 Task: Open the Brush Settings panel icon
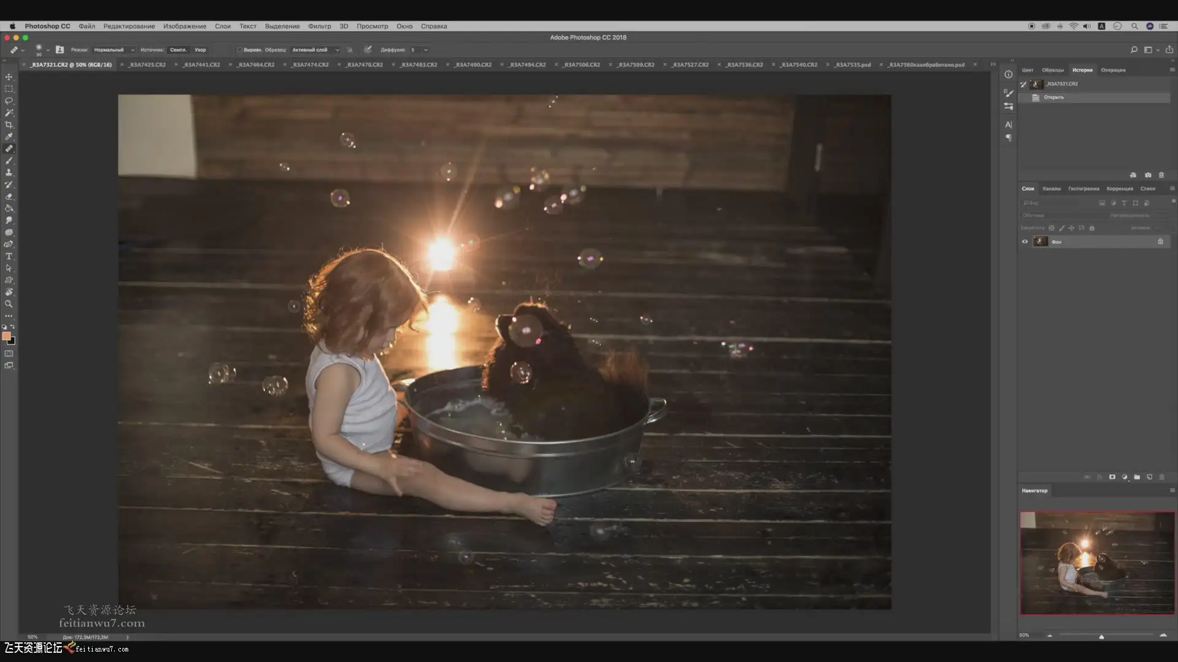click(1009, 93)
